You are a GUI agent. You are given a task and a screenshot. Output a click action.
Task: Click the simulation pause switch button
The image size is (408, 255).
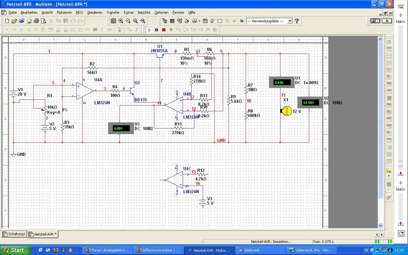point(387,21)
